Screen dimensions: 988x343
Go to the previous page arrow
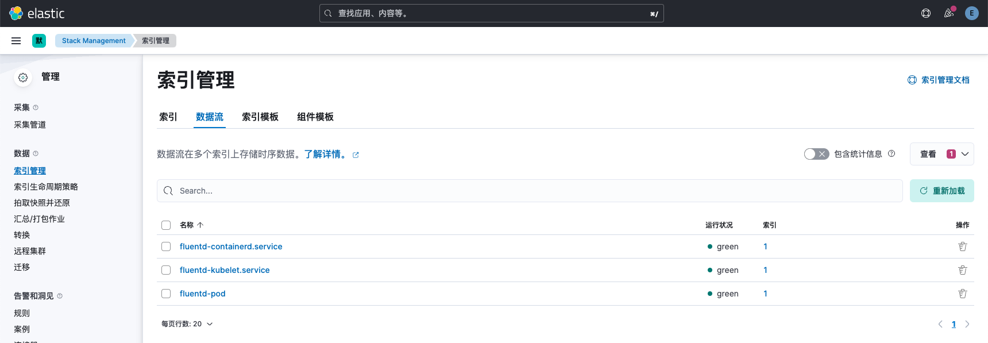[940, 324]
